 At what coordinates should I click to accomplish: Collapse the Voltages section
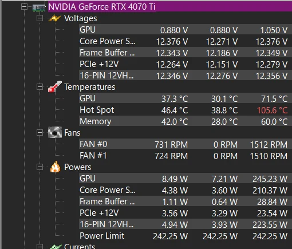coord(40,18)
